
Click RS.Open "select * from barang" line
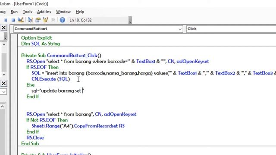point(82,114)
